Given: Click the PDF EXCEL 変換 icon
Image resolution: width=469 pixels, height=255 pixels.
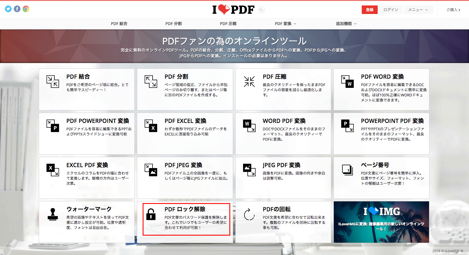Looking at the screenshot, I should tap(151, 126).
